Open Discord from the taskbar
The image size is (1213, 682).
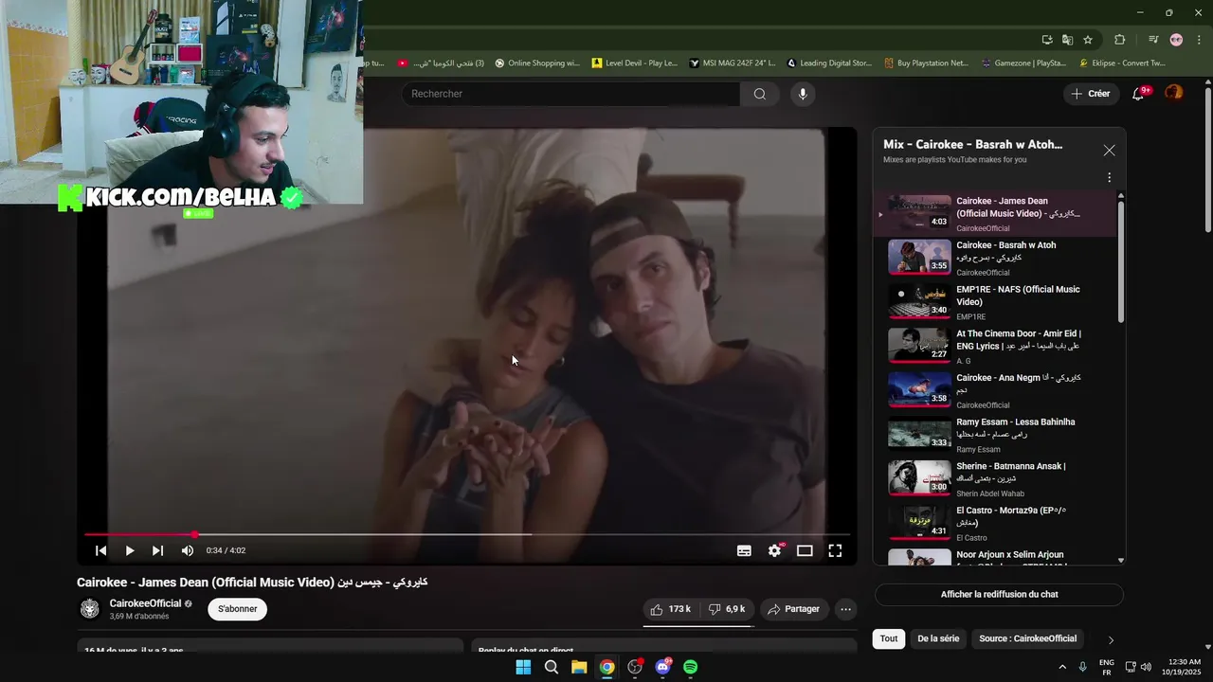[x=662, y=667]
